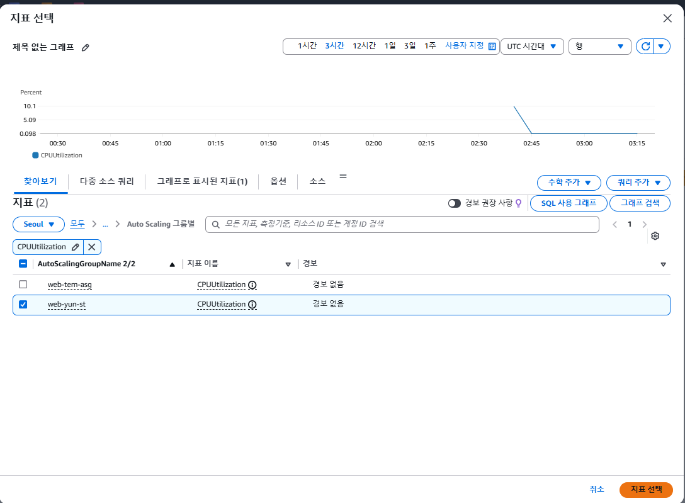Sort by 경보 column arrow
685x503 pixels.
pyautogui.click(x=663, y=264)
